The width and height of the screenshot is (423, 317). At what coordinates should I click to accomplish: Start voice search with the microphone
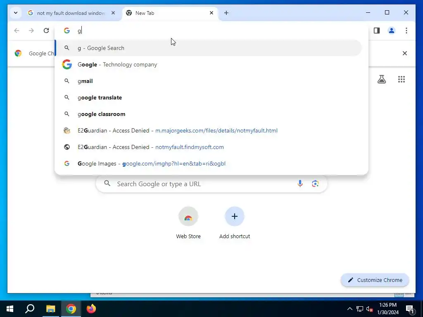[x=300, y=184]
